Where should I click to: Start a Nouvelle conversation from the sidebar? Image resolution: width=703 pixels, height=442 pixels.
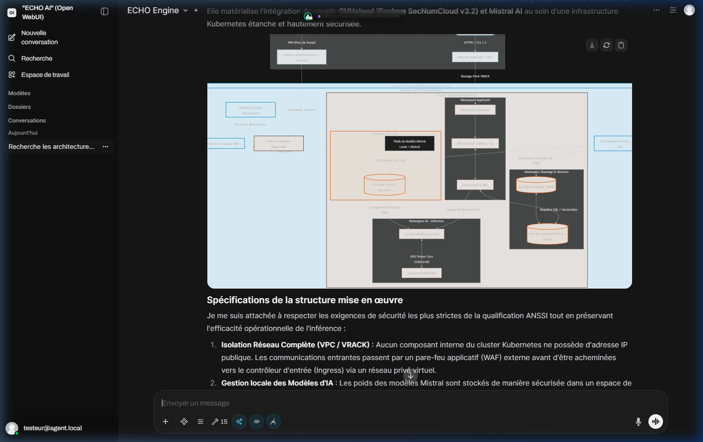coord(59,37)
